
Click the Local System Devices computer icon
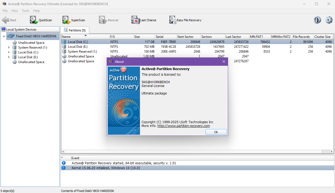click(3, 30)
